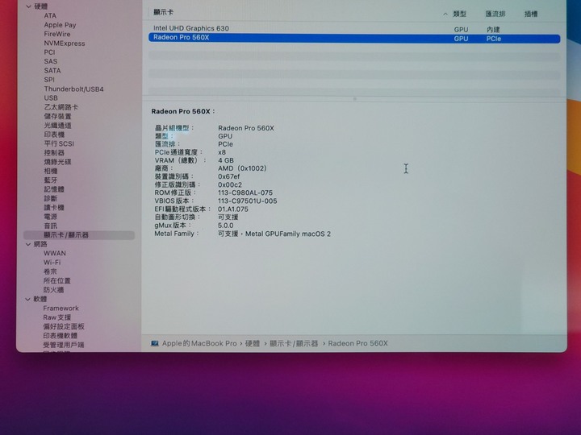The width and height of the screenshot is (581, 435).
Task: Choose PCI in the hardware list
Action: click(49, 52)
